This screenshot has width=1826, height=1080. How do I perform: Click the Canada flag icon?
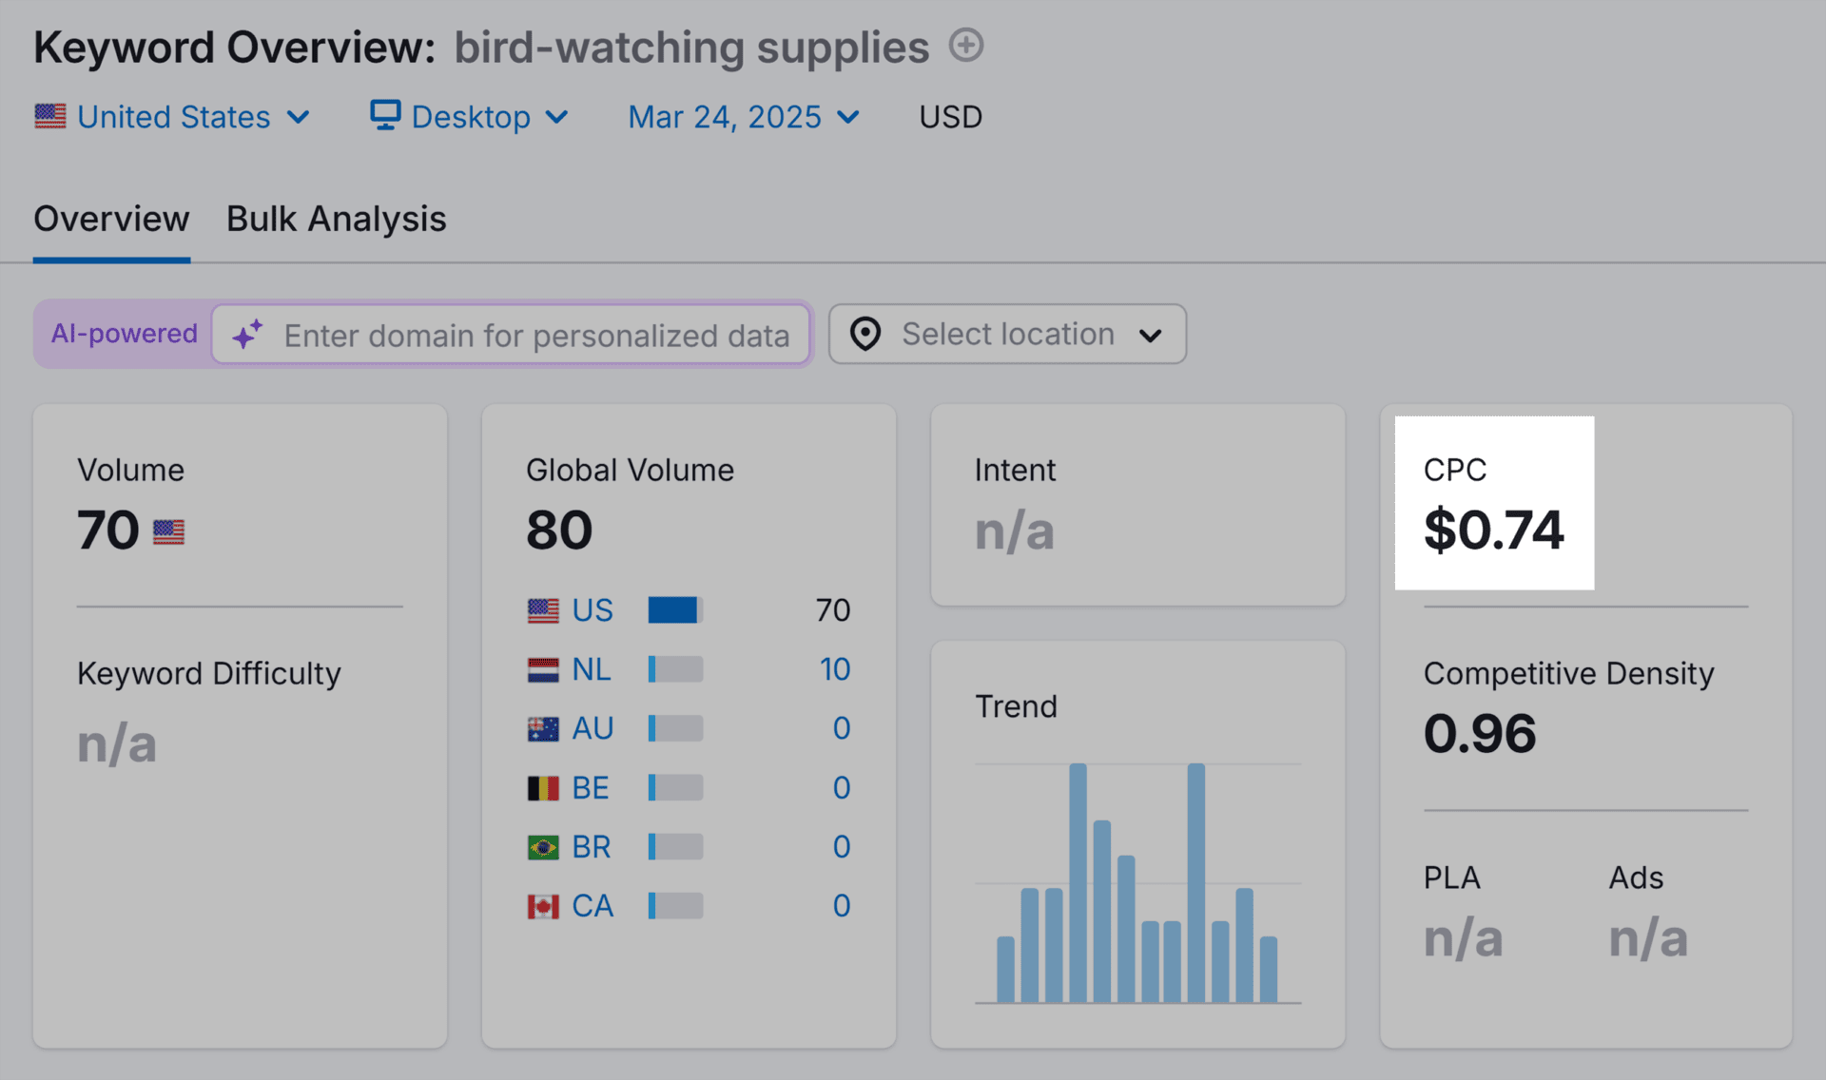click(543, 906)
